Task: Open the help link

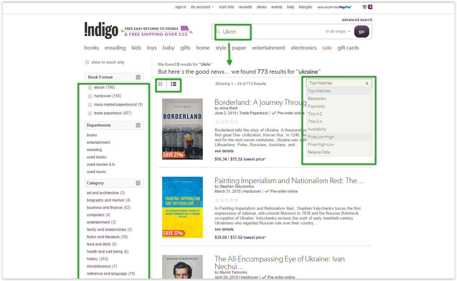Action: 291,7
